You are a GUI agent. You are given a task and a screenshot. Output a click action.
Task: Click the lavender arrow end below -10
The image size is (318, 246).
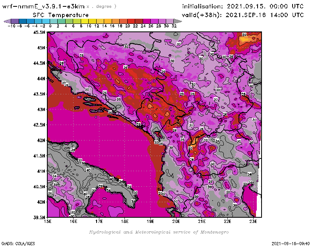click(7, 21)
